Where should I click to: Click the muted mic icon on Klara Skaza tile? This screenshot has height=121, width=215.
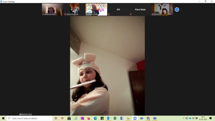coord(131,14)
